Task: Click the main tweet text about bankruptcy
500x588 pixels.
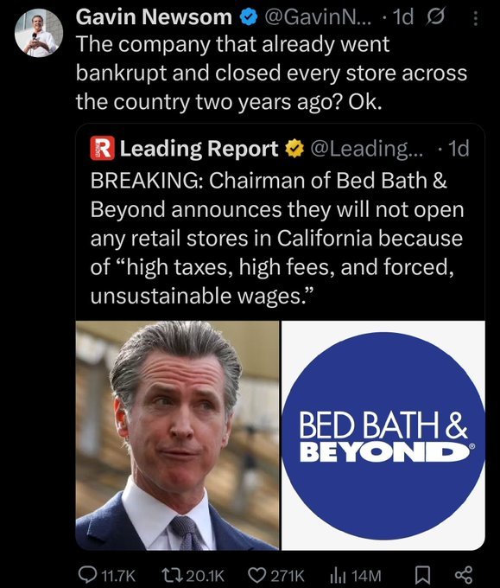Action: pos(271,73)
